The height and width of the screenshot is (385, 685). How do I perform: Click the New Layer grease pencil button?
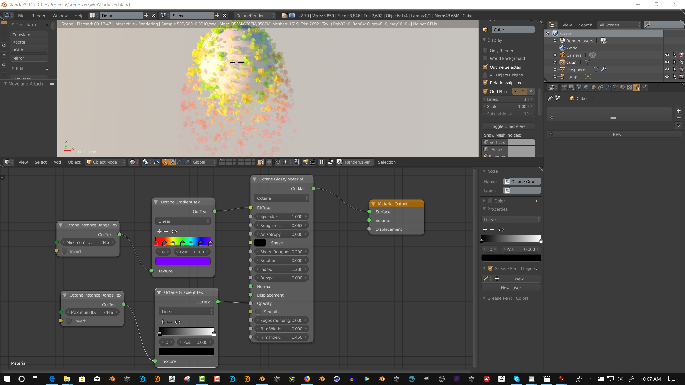[x=511, y=288]
